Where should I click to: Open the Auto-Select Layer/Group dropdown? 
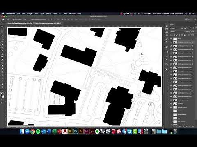25,20
